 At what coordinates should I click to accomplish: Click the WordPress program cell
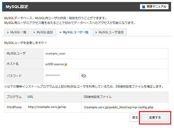15,107
